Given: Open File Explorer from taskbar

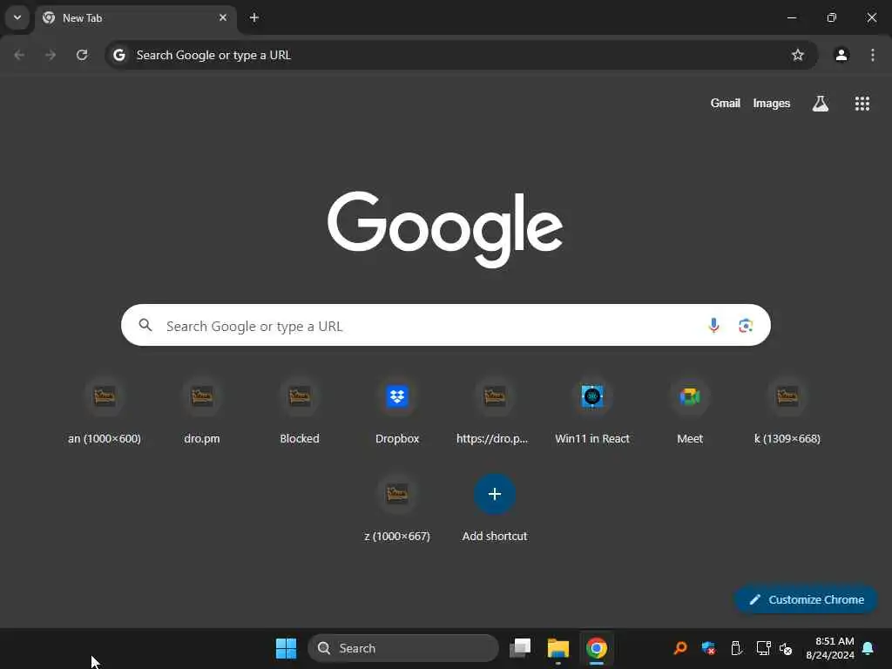Looking at the screenshot, I should [x=558, y=648].
